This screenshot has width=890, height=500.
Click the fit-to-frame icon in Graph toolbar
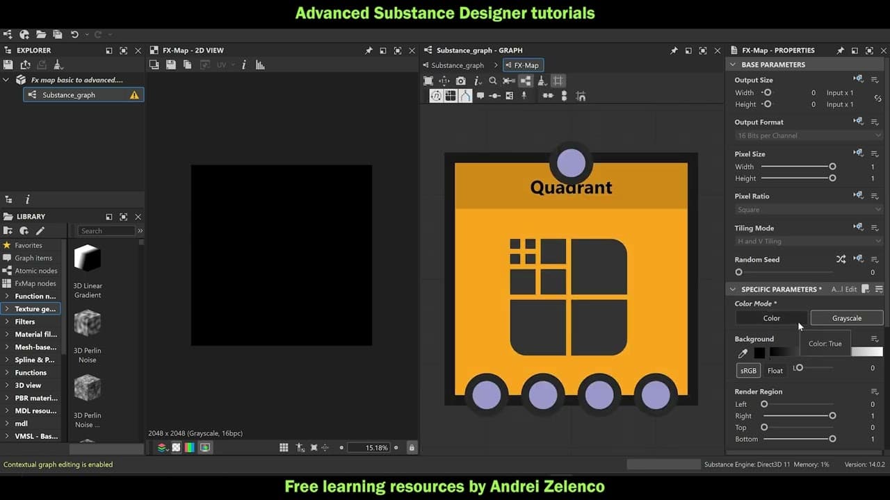click(x=428, y=81)
